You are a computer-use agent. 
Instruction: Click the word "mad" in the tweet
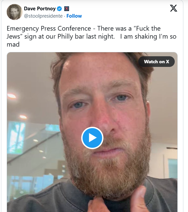click(x=13, y=45)
